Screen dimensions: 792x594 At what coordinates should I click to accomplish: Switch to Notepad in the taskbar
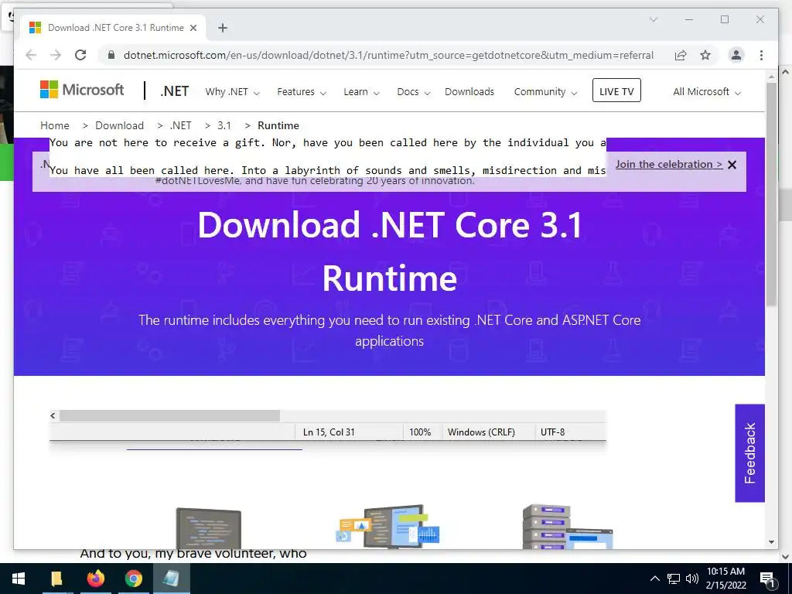click(x=172, y=579)
